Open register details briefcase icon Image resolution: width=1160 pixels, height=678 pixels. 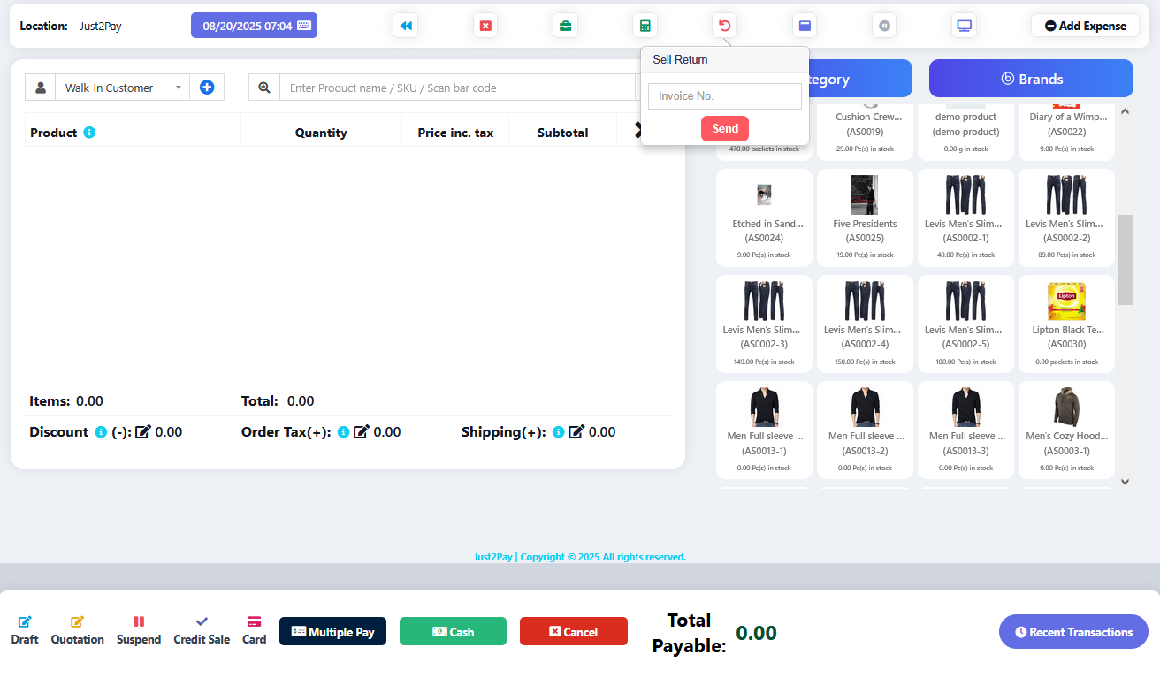tap(565, 26)
